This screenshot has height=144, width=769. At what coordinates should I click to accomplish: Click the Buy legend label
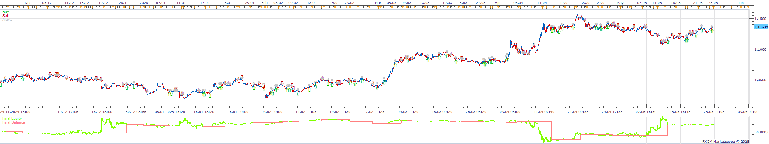coord(6,12)
